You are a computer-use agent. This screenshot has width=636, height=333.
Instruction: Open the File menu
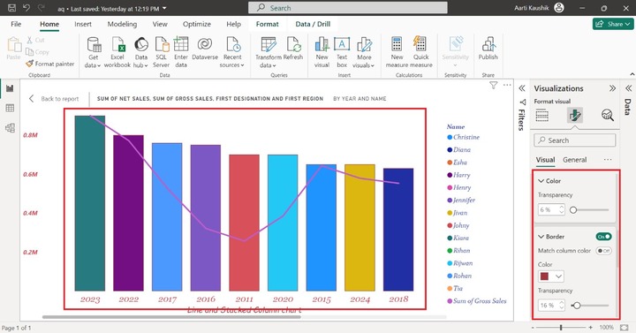(16, 24)
